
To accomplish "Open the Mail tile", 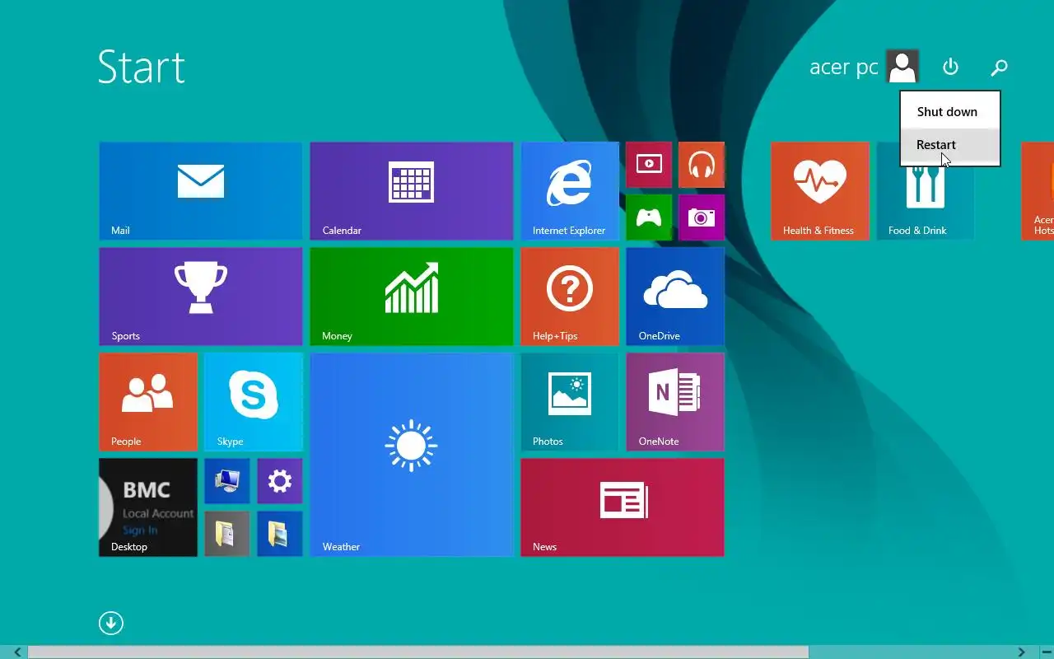I will [x=201, y=191].
